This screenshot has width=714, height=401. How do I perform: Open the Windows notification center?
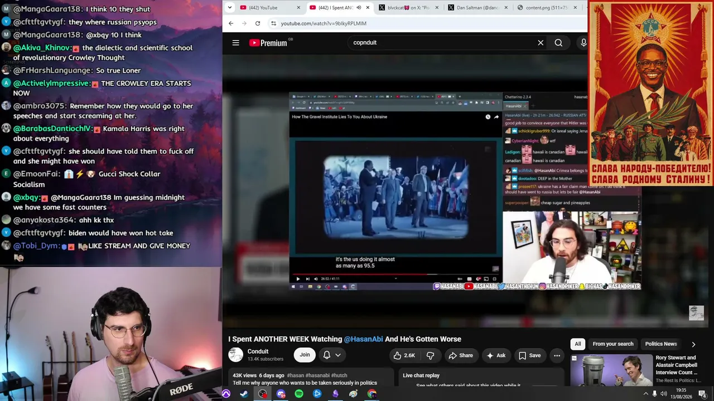pyautogui.click(x=702, y=394)
